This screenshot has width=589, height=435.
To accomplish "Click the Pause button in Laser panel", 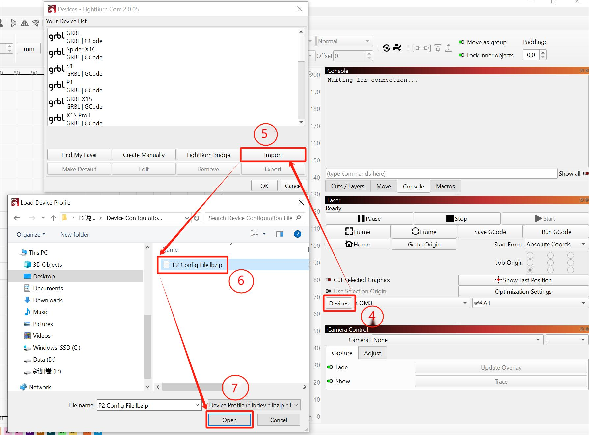I will click(x=369, y=218).
